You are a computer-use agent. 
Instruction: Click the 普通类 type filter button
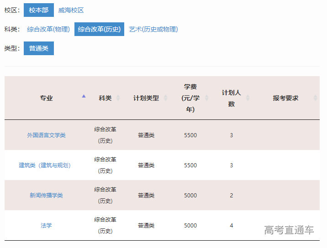coord(39,48)
